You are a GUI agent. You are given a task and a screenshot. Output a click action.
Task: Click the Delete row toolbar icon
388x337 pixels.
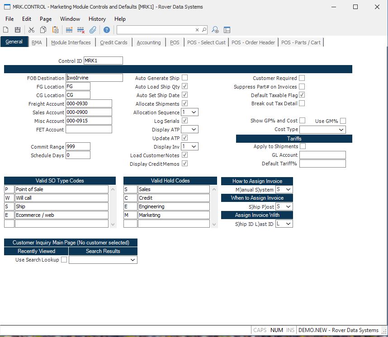pyautogui.click(x=81, y=30)
